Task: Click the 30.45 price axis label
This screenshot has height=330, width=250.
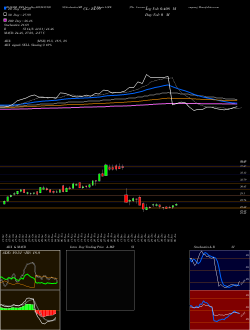Action: click(x=243, y=186)
